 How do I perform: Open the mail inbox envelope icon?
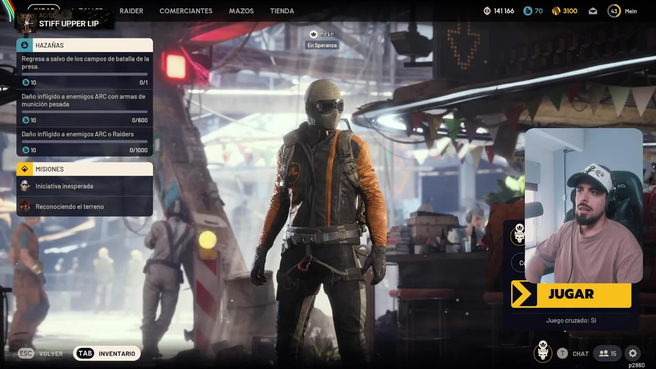coord(593,11)
